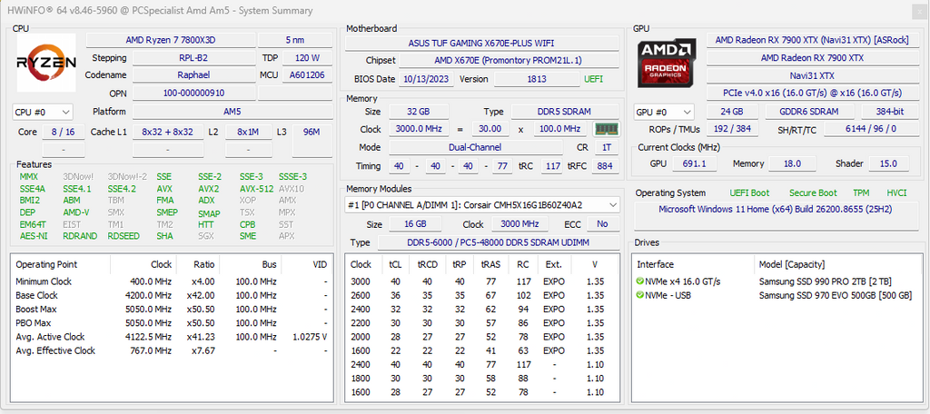Click the BIOS date 10/13/2023 field
Viewport: 930px width, 414px height.
[x=426, y=79]
